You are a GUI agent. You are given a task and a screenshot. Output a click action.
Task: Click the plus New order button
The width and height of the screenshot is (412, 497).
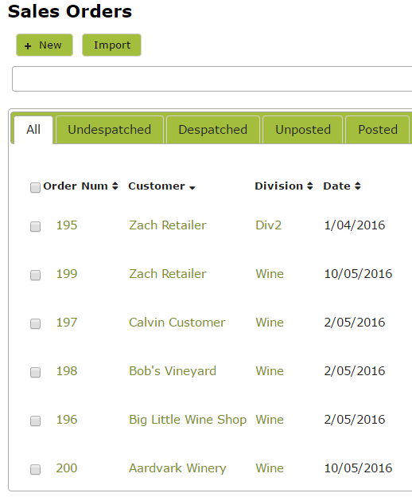coord(45,45)
